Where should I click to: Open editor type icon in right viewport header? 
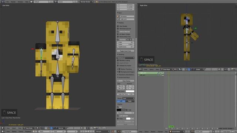(140, 69)
